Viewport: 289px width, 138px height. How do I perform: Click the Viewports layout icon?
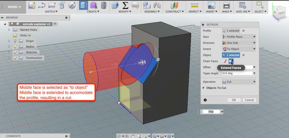169,136
